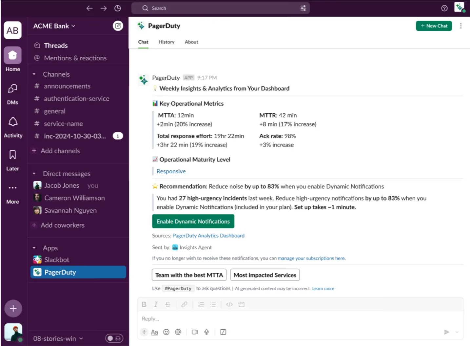Open the history clock icon in top bar

(x=118, y=8)
